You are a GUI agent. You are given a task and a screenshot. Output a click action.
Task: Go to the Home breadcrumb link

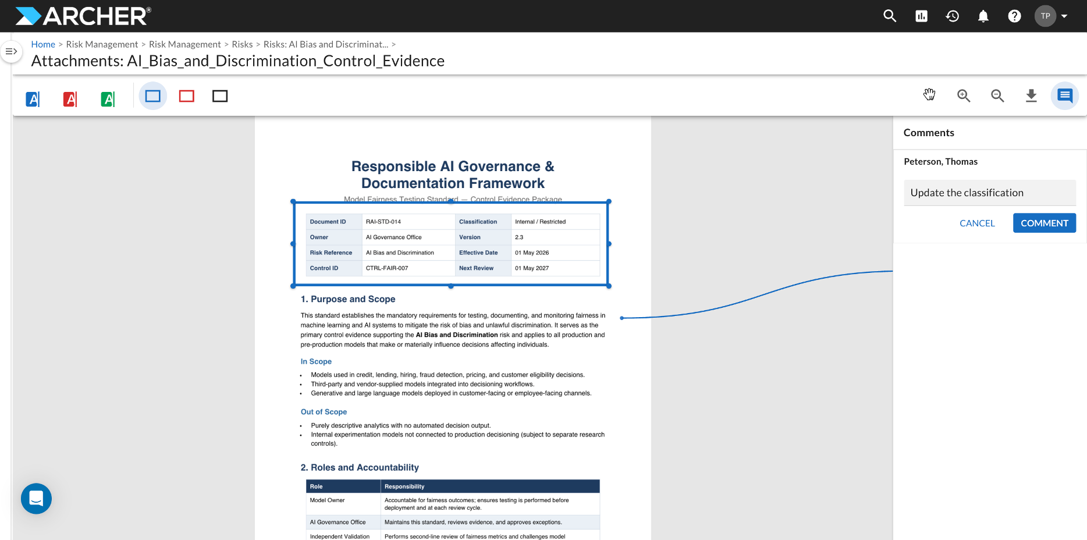(x=43, y=44)
